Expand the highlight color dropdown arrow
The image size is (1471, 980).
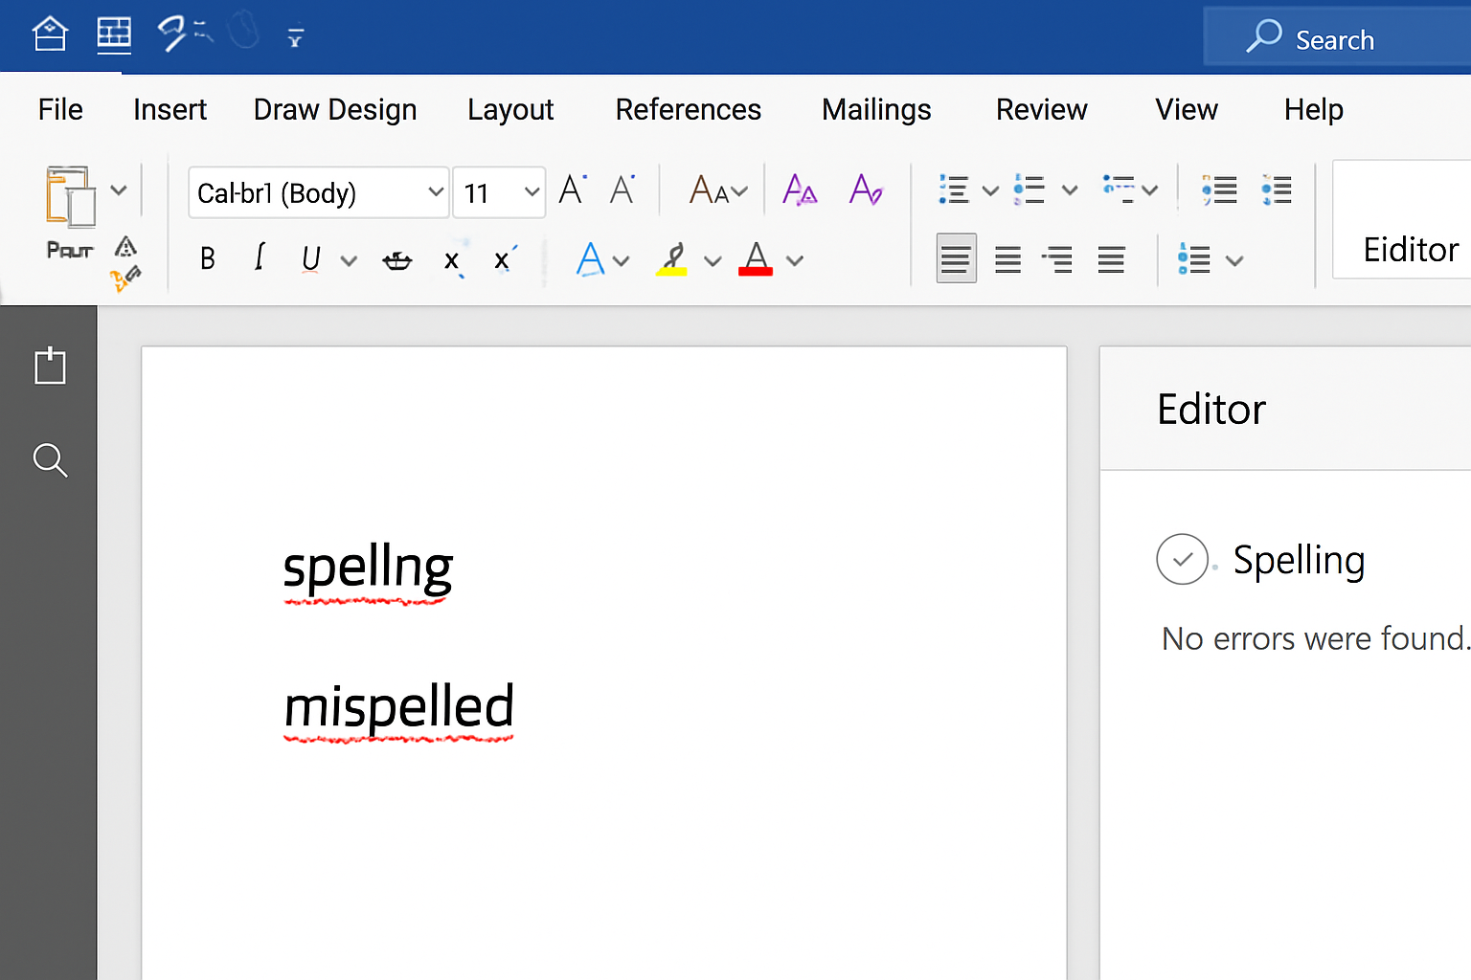713,260
